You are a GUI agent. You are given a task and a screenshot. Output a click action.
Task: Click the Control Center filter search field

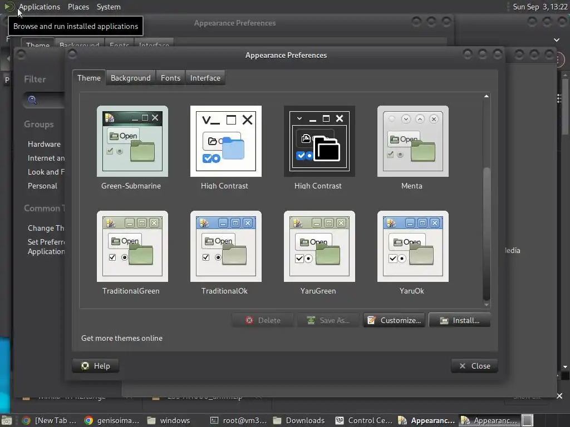coord(45,100)
